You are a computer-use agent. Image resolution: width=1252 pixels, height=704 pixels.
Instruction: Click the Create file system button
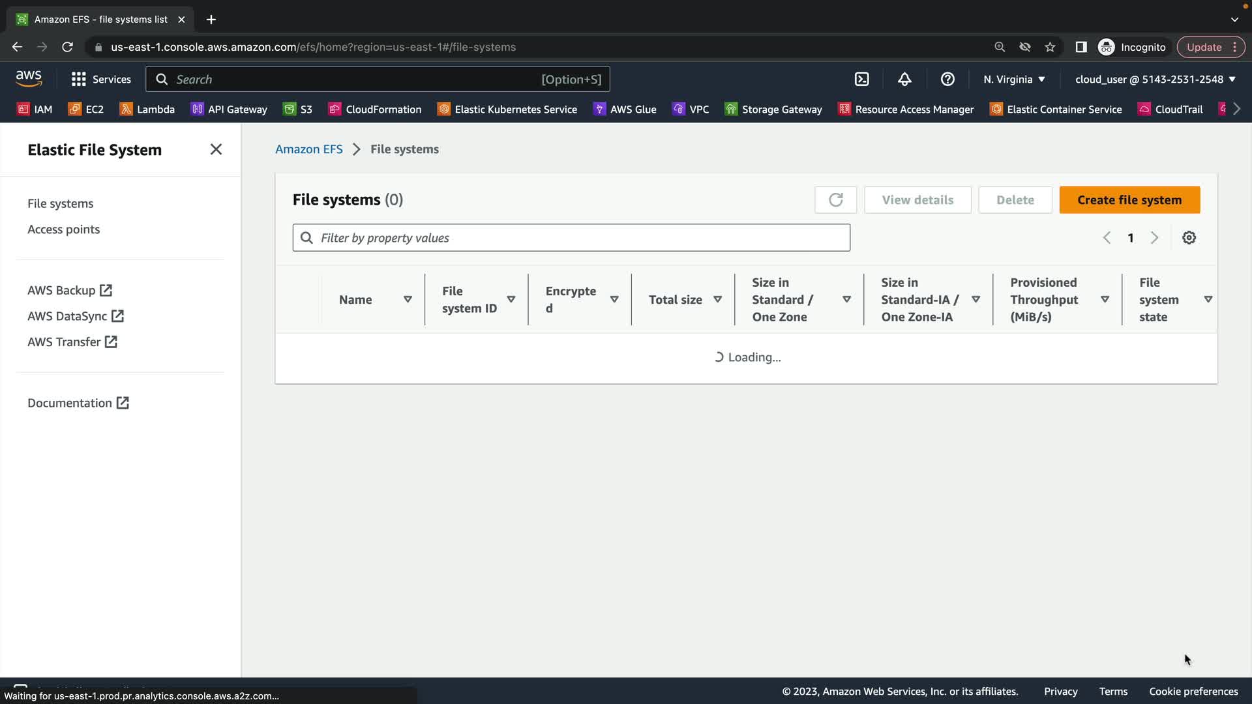click(x=1129, y=200)
